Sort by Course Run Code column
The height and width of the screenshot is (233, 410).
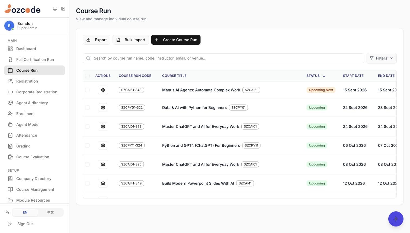[x=135, y=76]
